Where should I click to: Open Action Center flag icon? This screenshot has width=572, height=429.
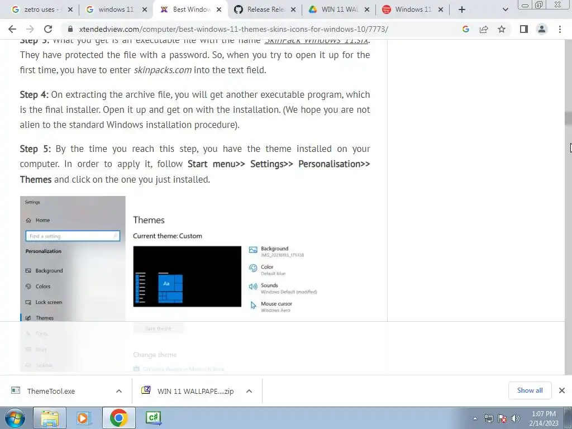502,418
